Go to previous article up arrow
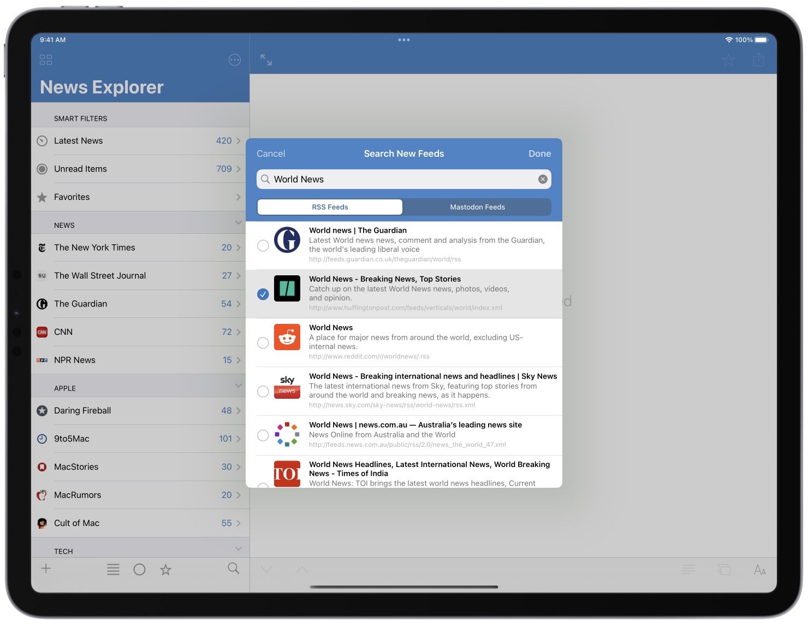Image resolution: width=808 pixels, height=626 pixels. coord(302,569)
